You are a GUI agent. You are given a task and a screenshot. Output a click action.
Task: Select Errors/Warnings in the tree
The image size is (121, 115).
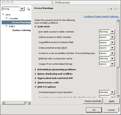click(16, 22)
